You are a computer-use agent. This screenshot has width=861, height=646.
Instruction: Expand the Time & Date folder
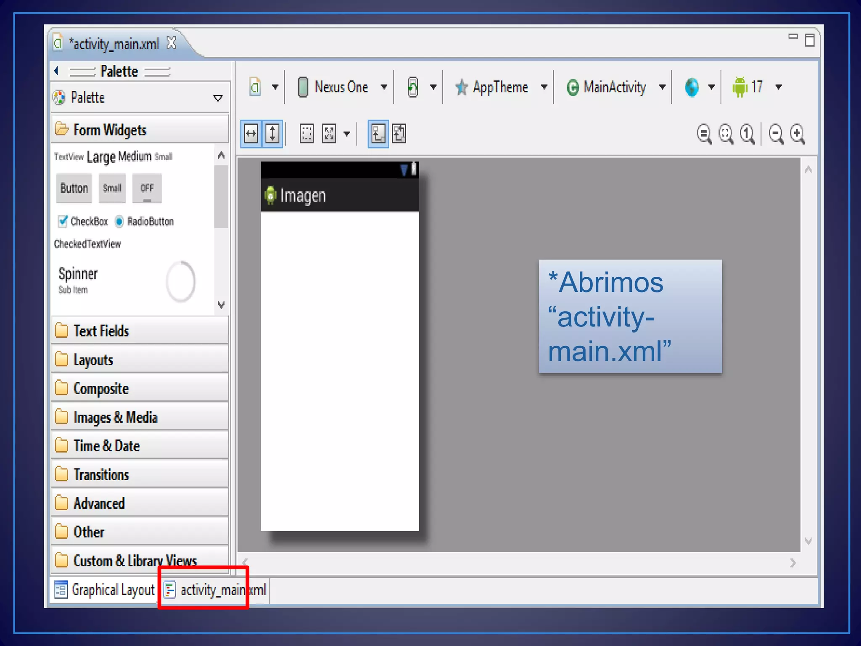pyautogui.click(x=140, y=445)
